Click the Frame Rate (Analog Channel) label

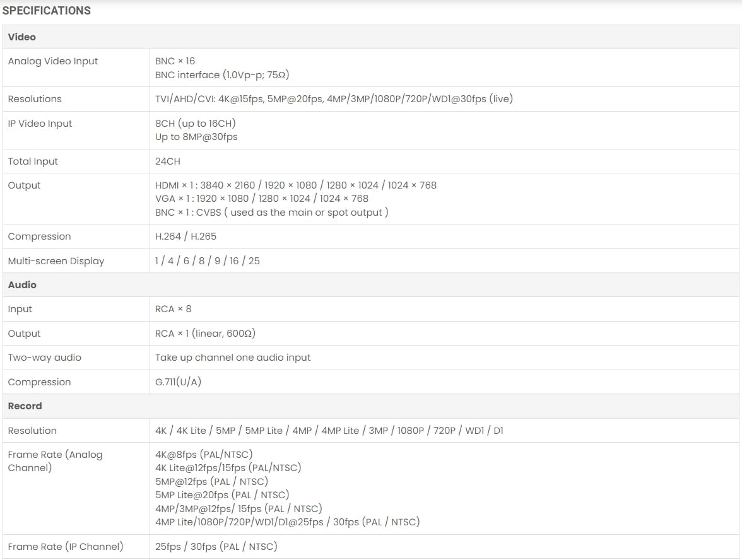tap(55, 461)
